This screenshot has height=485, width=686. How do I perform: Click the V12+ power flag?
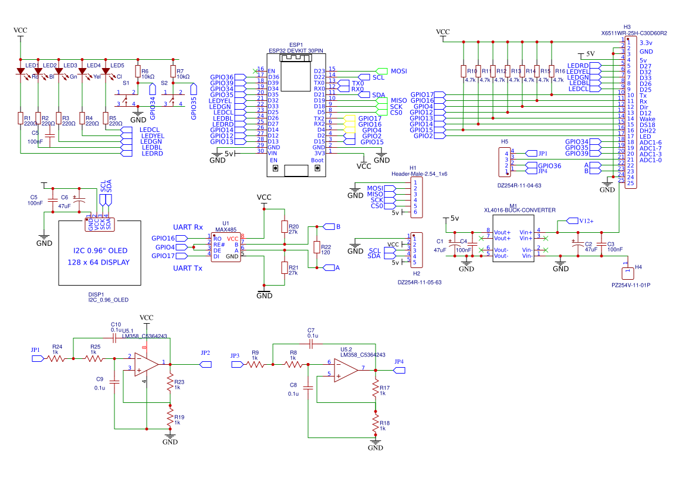(572, 221)
